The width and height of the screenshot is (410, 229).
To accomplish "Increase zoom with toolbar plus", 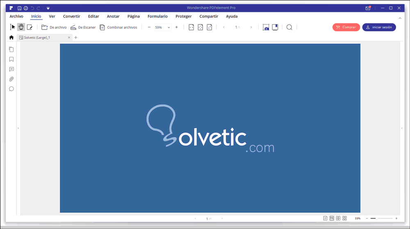I will tap(176, 27).
